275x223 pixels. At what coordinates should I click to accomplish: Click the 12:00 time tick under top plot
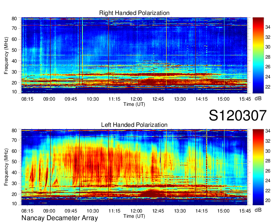click(136, 99)
